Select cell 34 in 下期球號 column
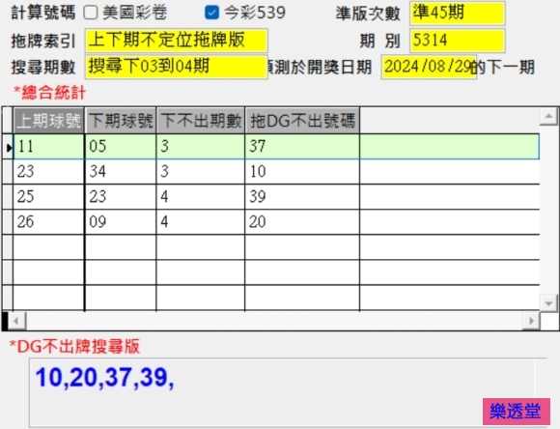 pos(121,172)
